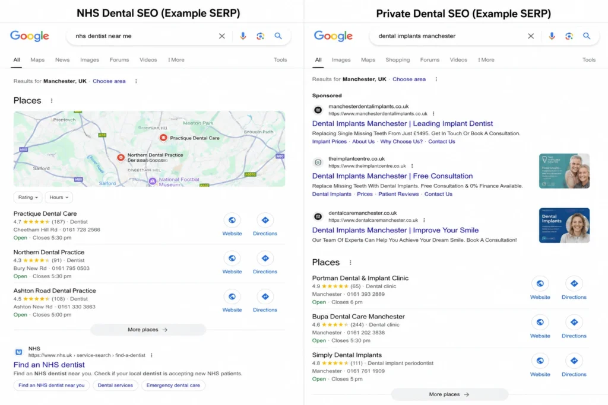Open 'Dental Implants Manchester | Leading Implant Dentist' ad
This screenshot has width=608, height=405.
point(402,123)
